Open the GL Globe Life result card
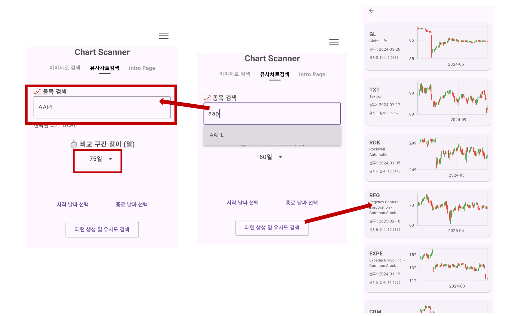 pyautogui.click(x=428, y=47)
